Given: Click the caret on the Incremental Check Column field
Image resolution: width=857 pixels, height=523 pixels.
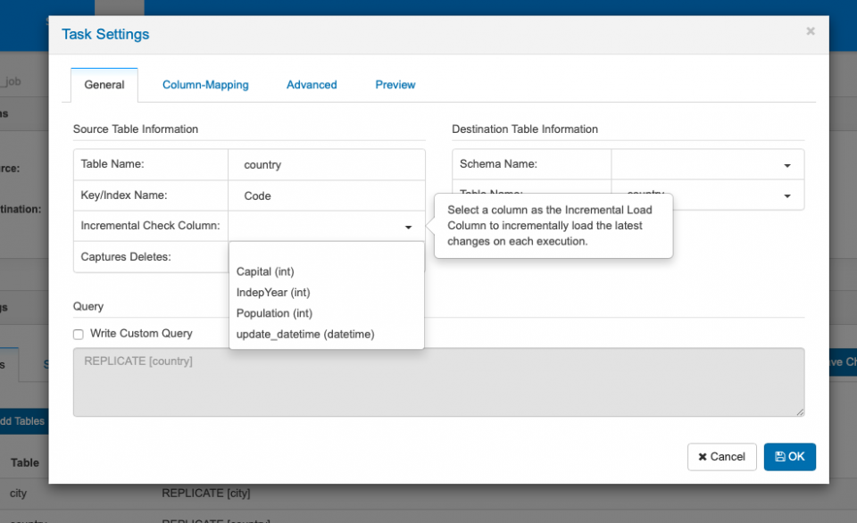Looking at the screenshot, I should click(408, 226).
